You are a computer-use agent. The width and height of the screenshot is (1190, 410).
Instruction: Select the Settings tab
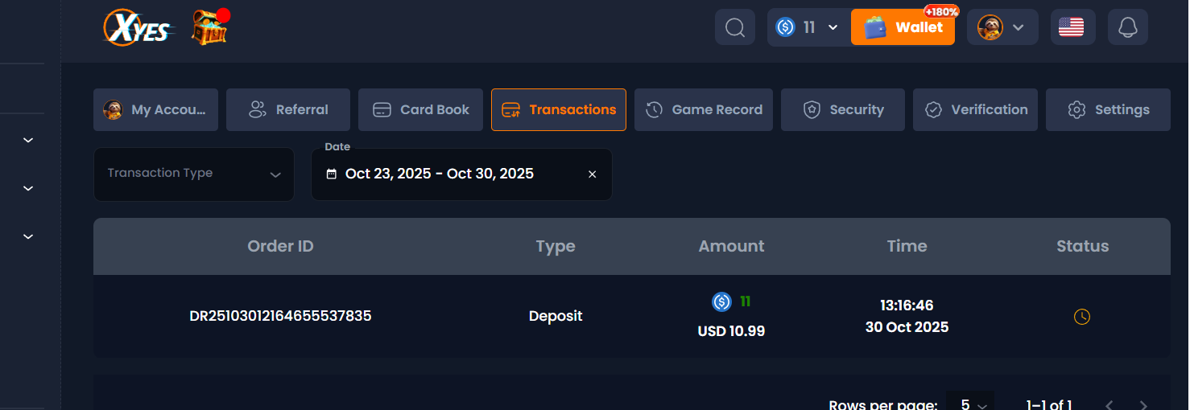1108,110
